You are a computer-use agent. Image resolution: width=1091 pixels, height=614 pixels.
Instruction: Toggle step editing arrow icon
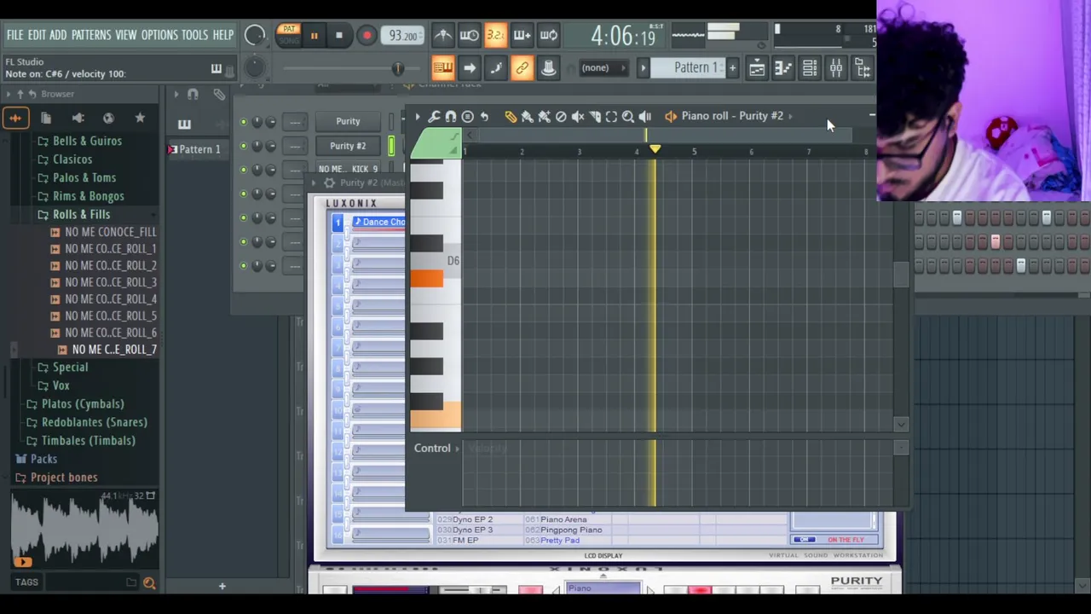469,68
